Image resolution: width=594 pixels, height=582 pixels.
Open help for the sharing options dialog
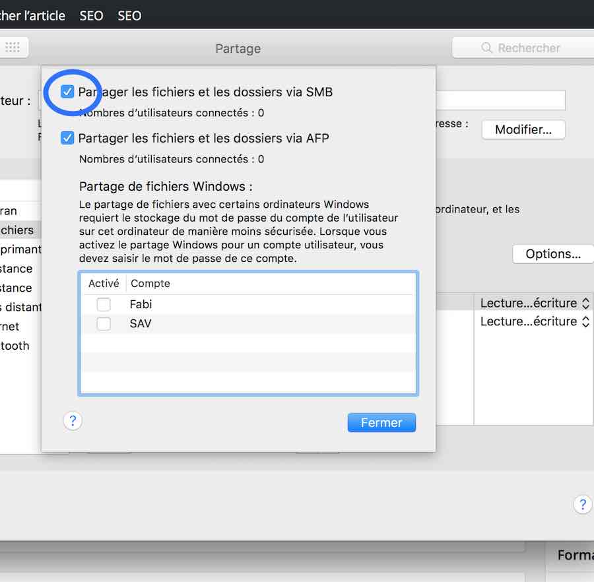tap(73, 421)
